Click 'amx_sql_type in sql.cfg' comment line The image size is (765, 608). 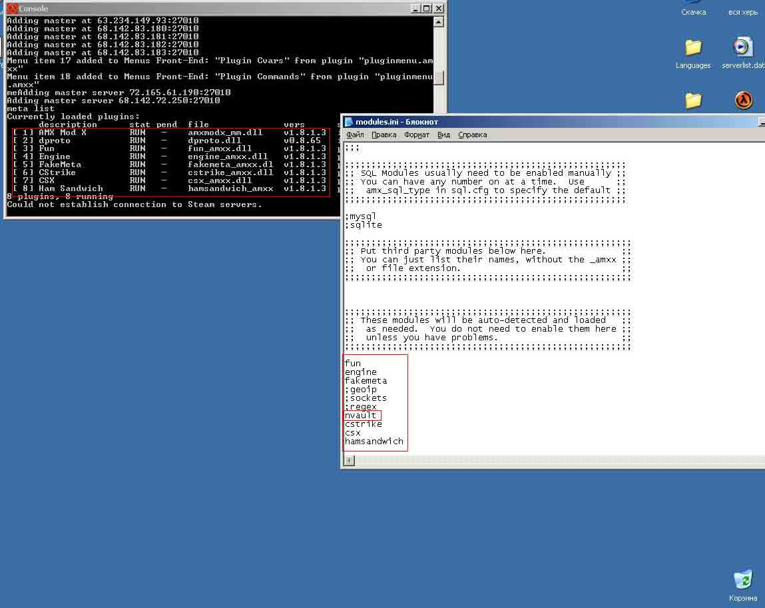click(x=488, y=190)
